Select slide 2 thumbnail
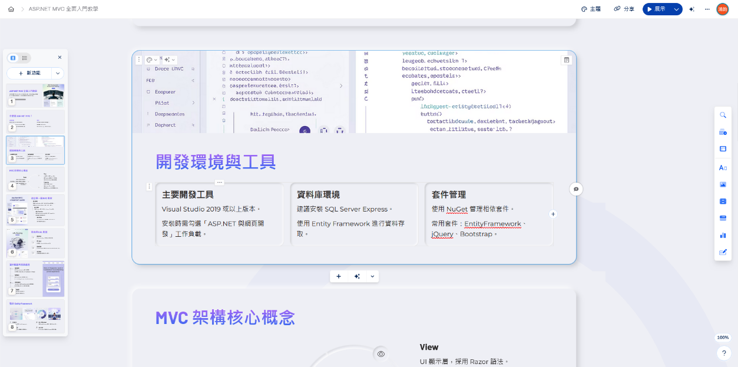Screen dimensions: 738x367 click(x=35, y=121)
